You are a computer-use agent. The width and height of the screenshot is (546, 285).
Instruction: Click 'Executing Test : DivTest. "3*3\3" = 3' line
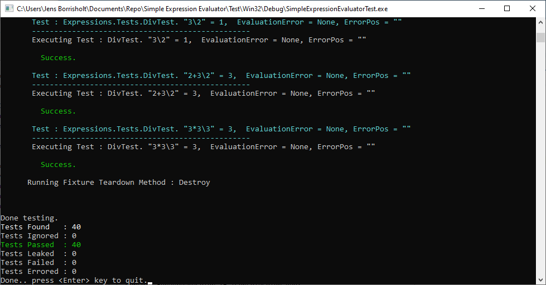(204, 147)
